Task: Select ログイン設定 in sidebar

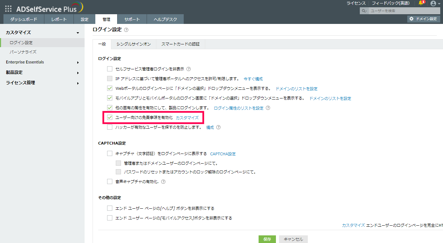Action: point(42,43)
